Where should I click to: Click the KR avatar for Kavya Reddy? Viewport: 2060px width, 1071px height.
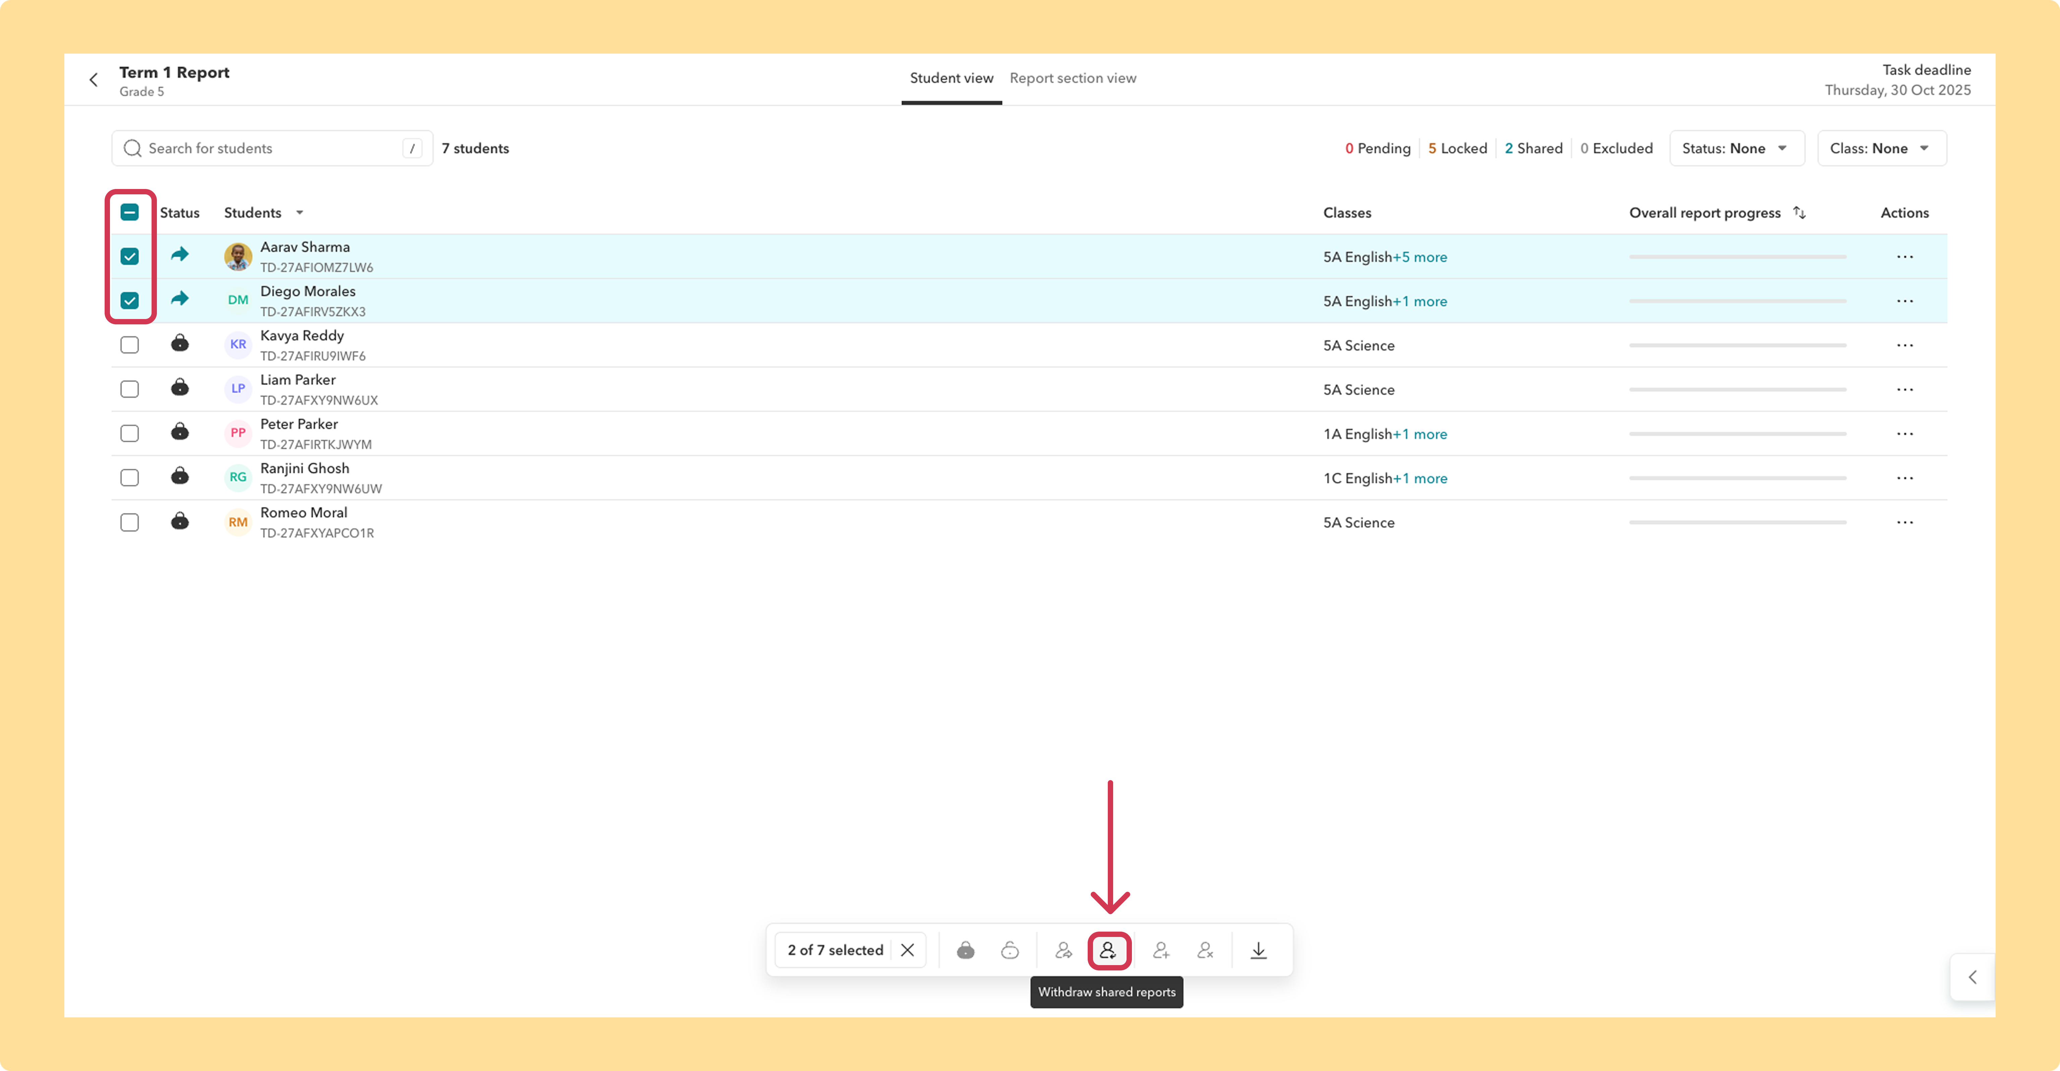click(x=238, y=344)
